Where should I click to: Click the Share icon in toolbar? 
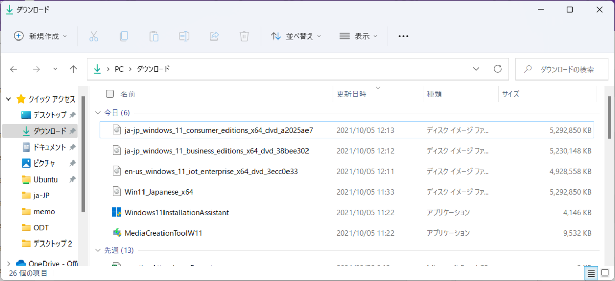214,36
